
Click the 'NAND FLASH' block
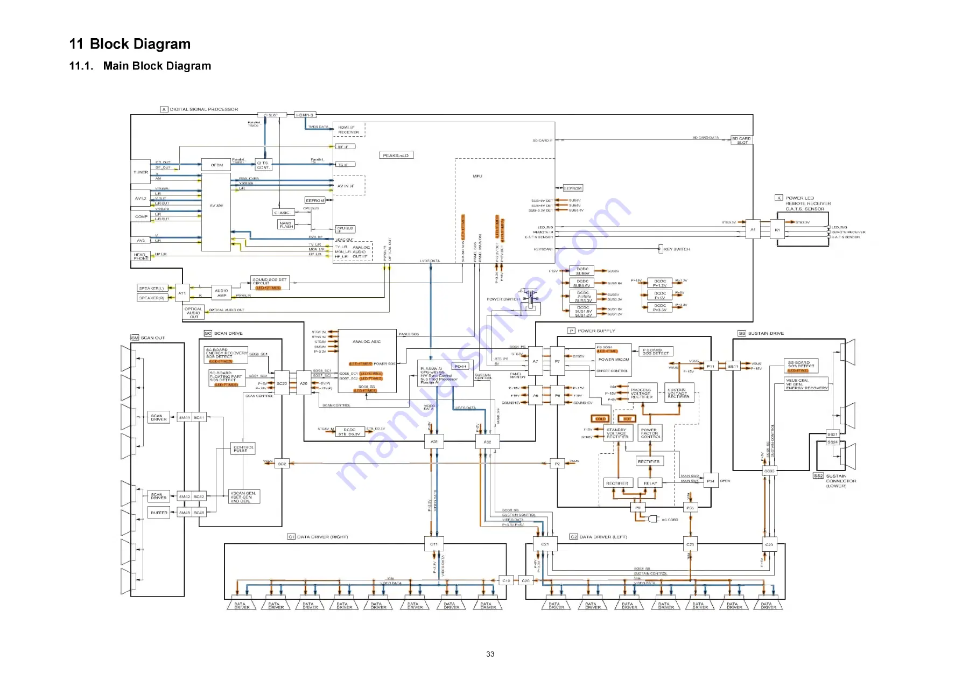pos(286,225)
